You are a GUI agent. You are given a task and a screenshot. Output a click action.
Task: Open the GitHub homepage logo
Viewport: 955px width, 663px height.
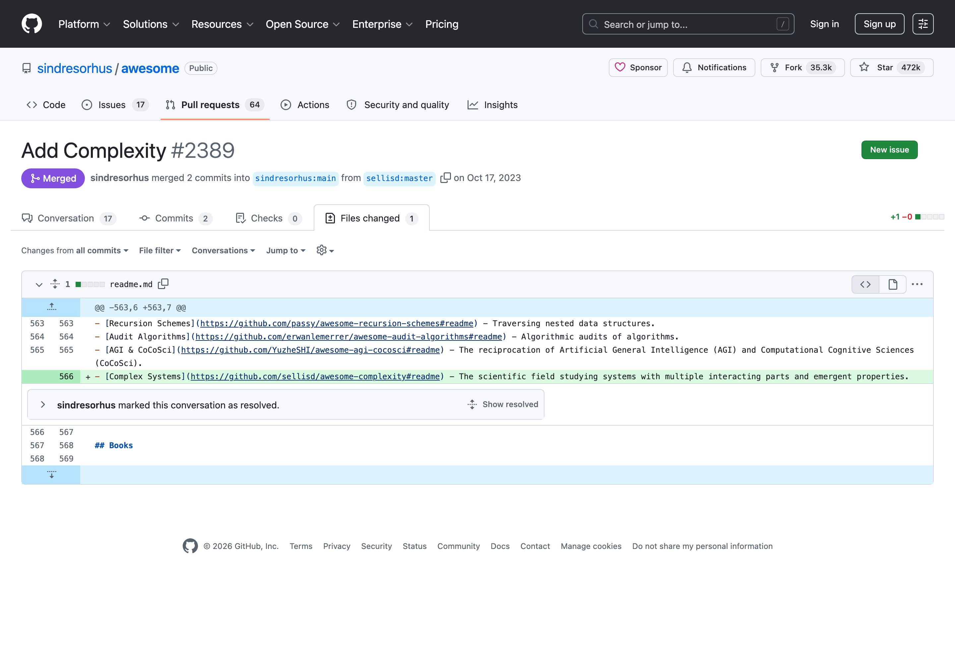[x=32, y=24]
